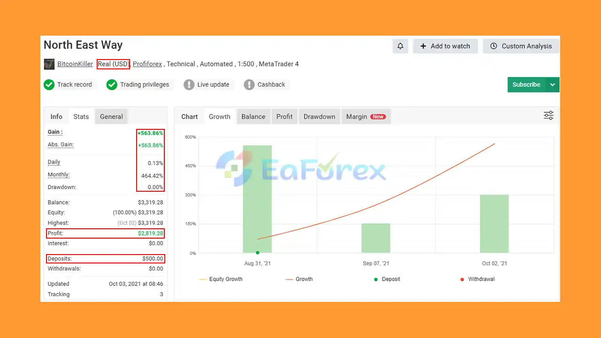
Task: Click the Live update warning icon
Action: (x=189, y=85)
